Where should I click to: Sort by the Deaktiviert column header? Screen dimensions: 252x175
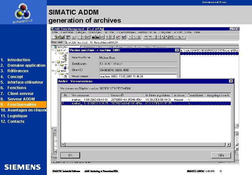click(x=196, y=95)
